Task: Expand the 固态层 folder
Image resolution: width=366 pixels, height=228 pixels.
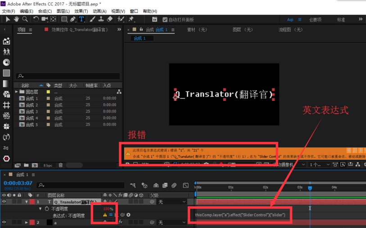Action: pos(16,92)
